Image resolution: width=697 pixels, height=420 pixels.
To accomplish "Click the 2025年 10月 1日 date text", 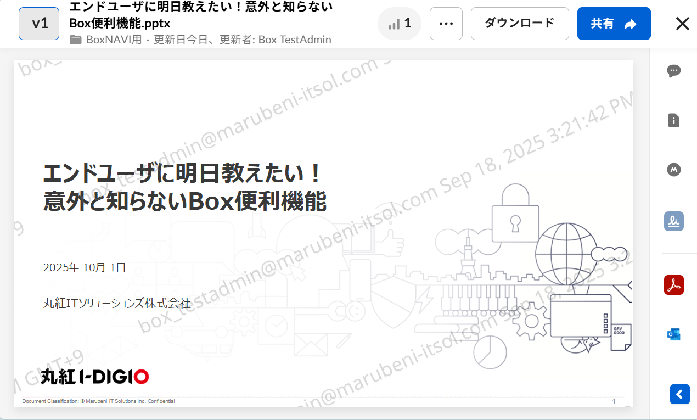I will click(x=85, y=267).
